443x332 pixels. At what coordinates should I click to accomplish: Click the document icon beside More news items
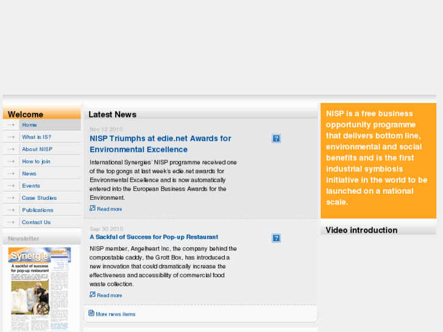click(91, 313)
